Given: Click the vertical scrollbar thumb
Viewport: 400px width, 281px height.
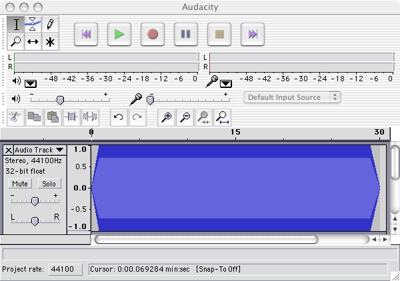Looking at the screenshot, I should point(395,162).
